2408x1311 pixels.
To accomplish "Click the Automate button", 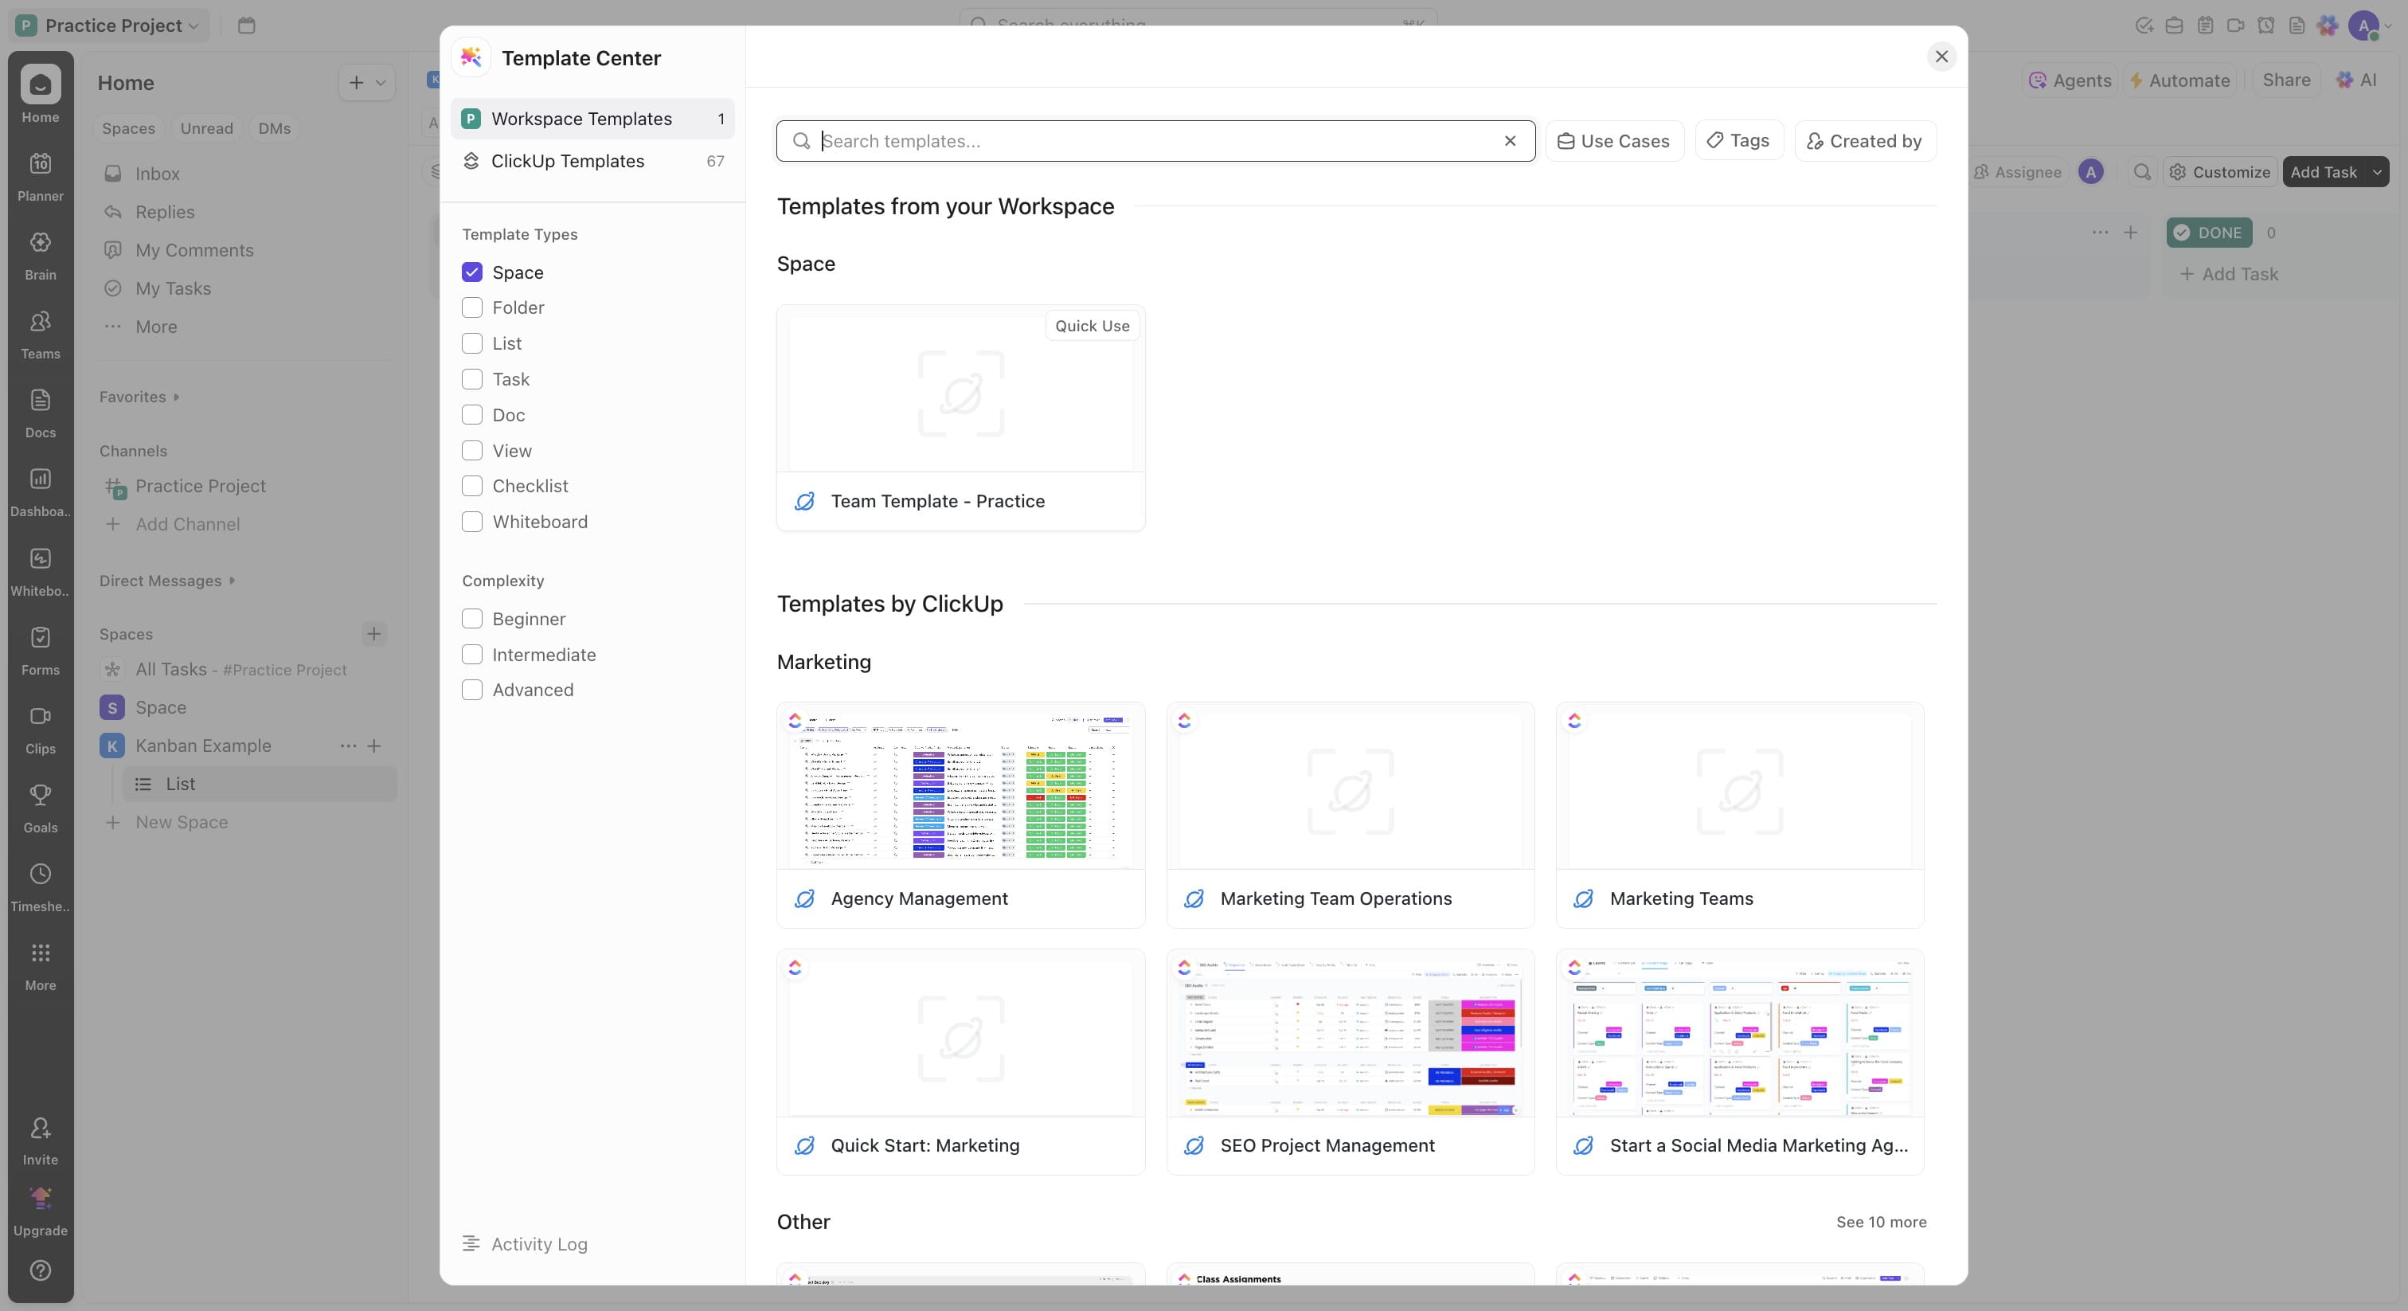I will [2180, 80].
